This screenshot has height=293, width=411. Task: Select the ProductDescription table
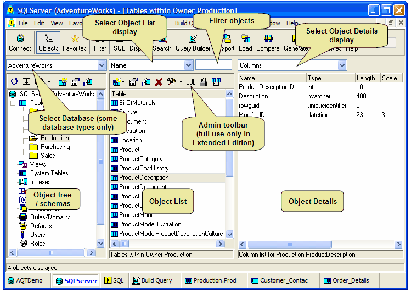click(144, 178)
